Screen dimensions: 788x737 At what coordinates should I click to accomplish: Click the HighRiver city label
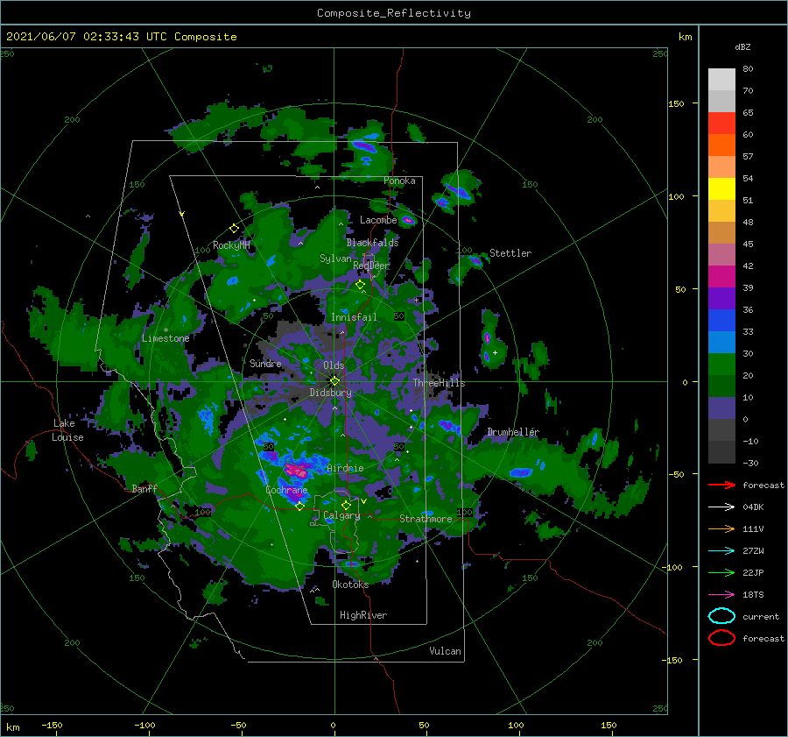(363, 615)
